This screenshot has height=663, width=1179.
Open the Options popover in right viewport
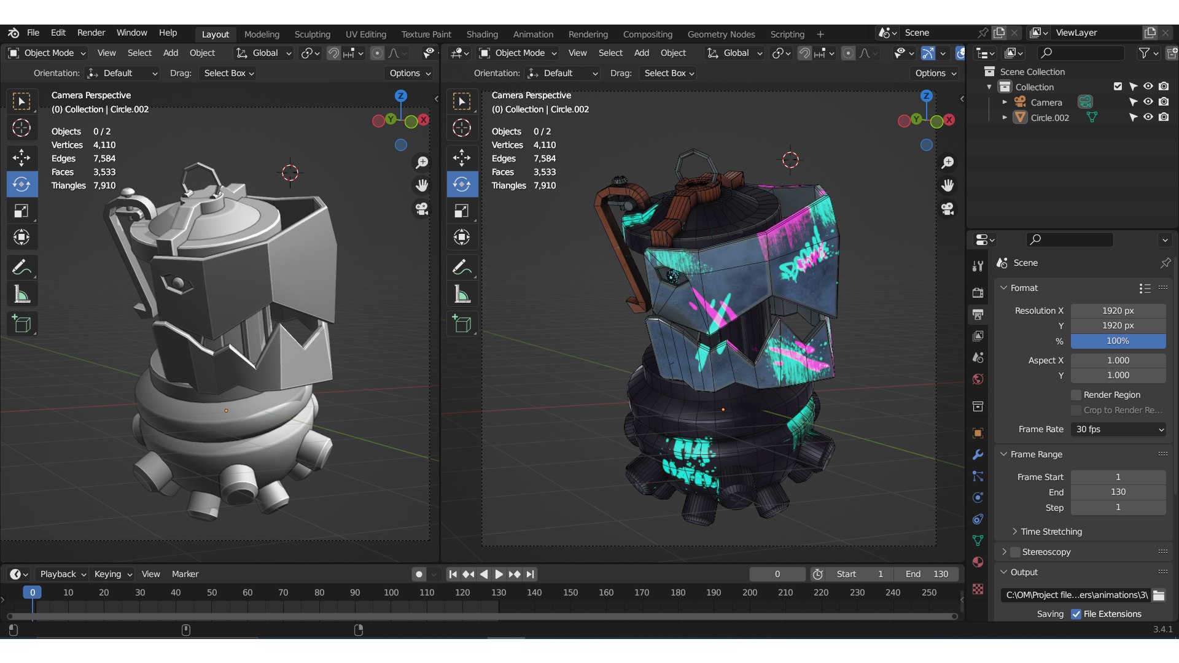935,73
